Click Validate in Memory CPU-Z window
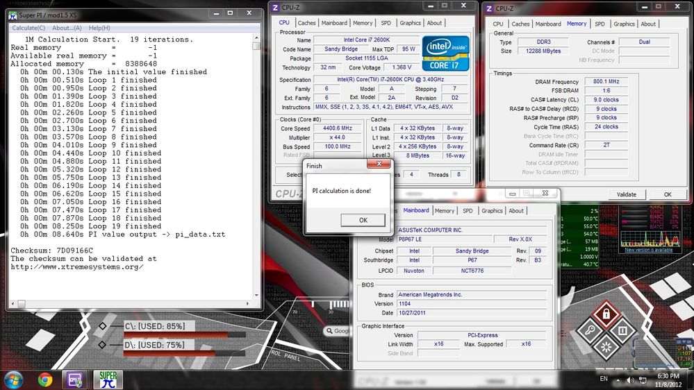694x390 pixels. point(627,194)
